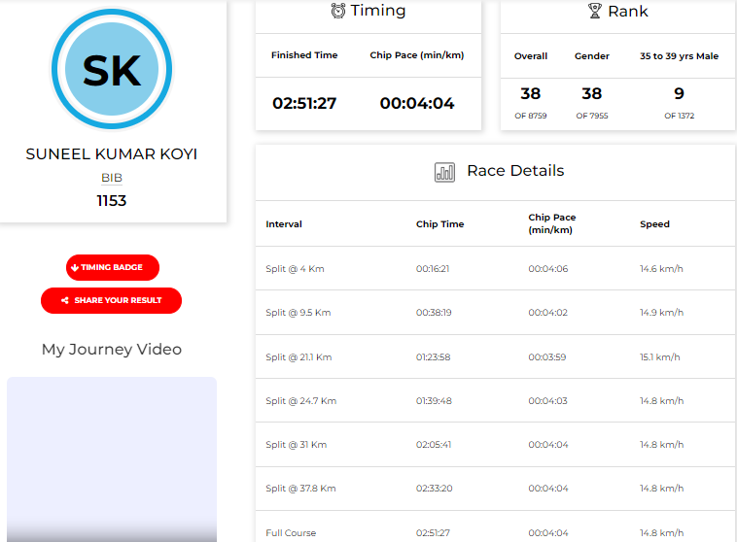Click the Rank section title

[627, 12]
